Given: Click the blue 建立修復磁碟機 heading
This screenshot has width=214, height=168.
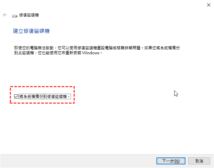Looking at the screenshot, I should click(31, 31).
